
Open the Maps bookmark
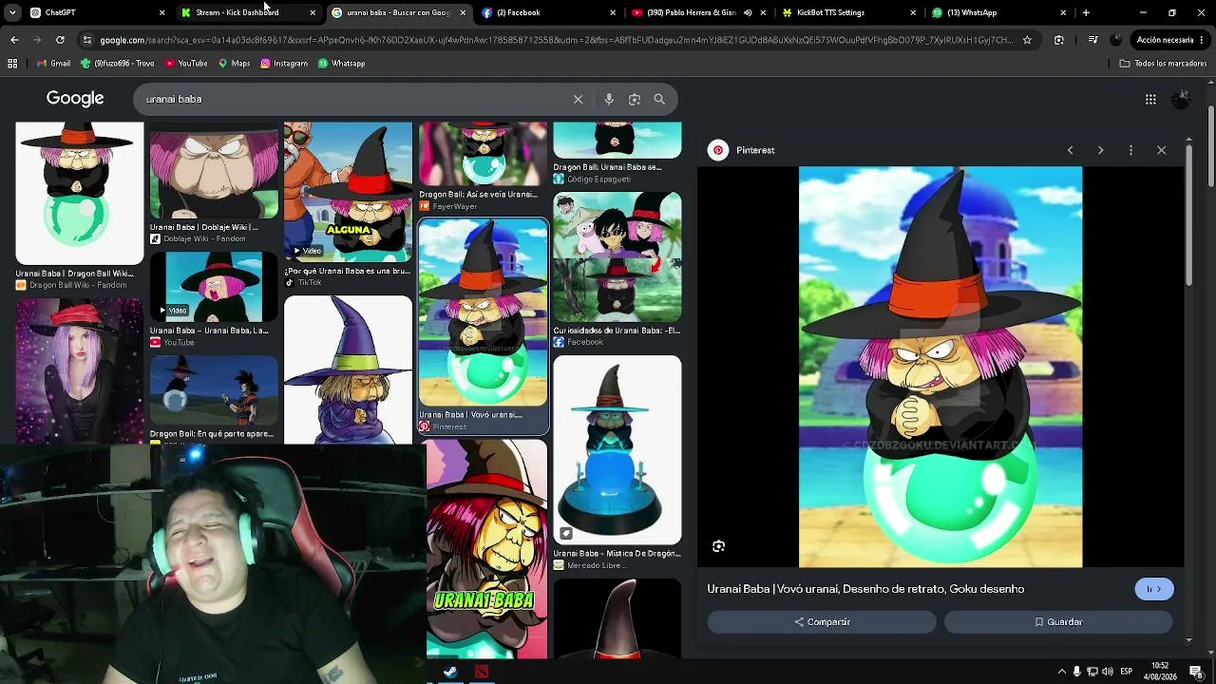click(x=234, y=64)
